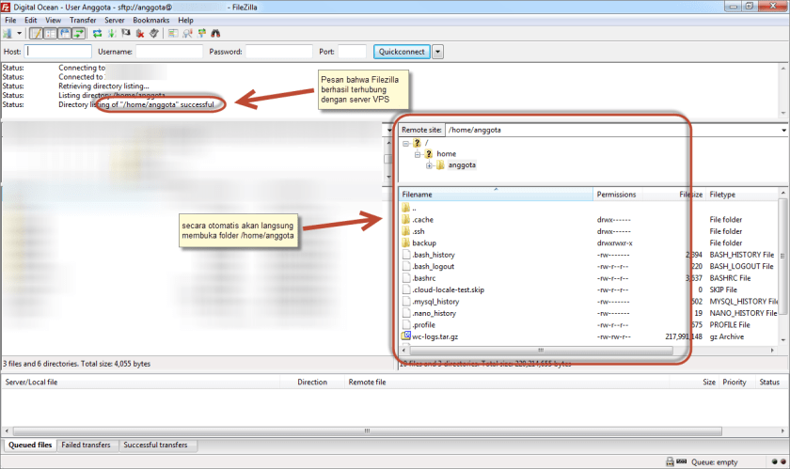Click the Direction column header in queue
Image resolution: width=790 pixels, height=469 pixels.
pyautogui.click(x=312, y=382)
